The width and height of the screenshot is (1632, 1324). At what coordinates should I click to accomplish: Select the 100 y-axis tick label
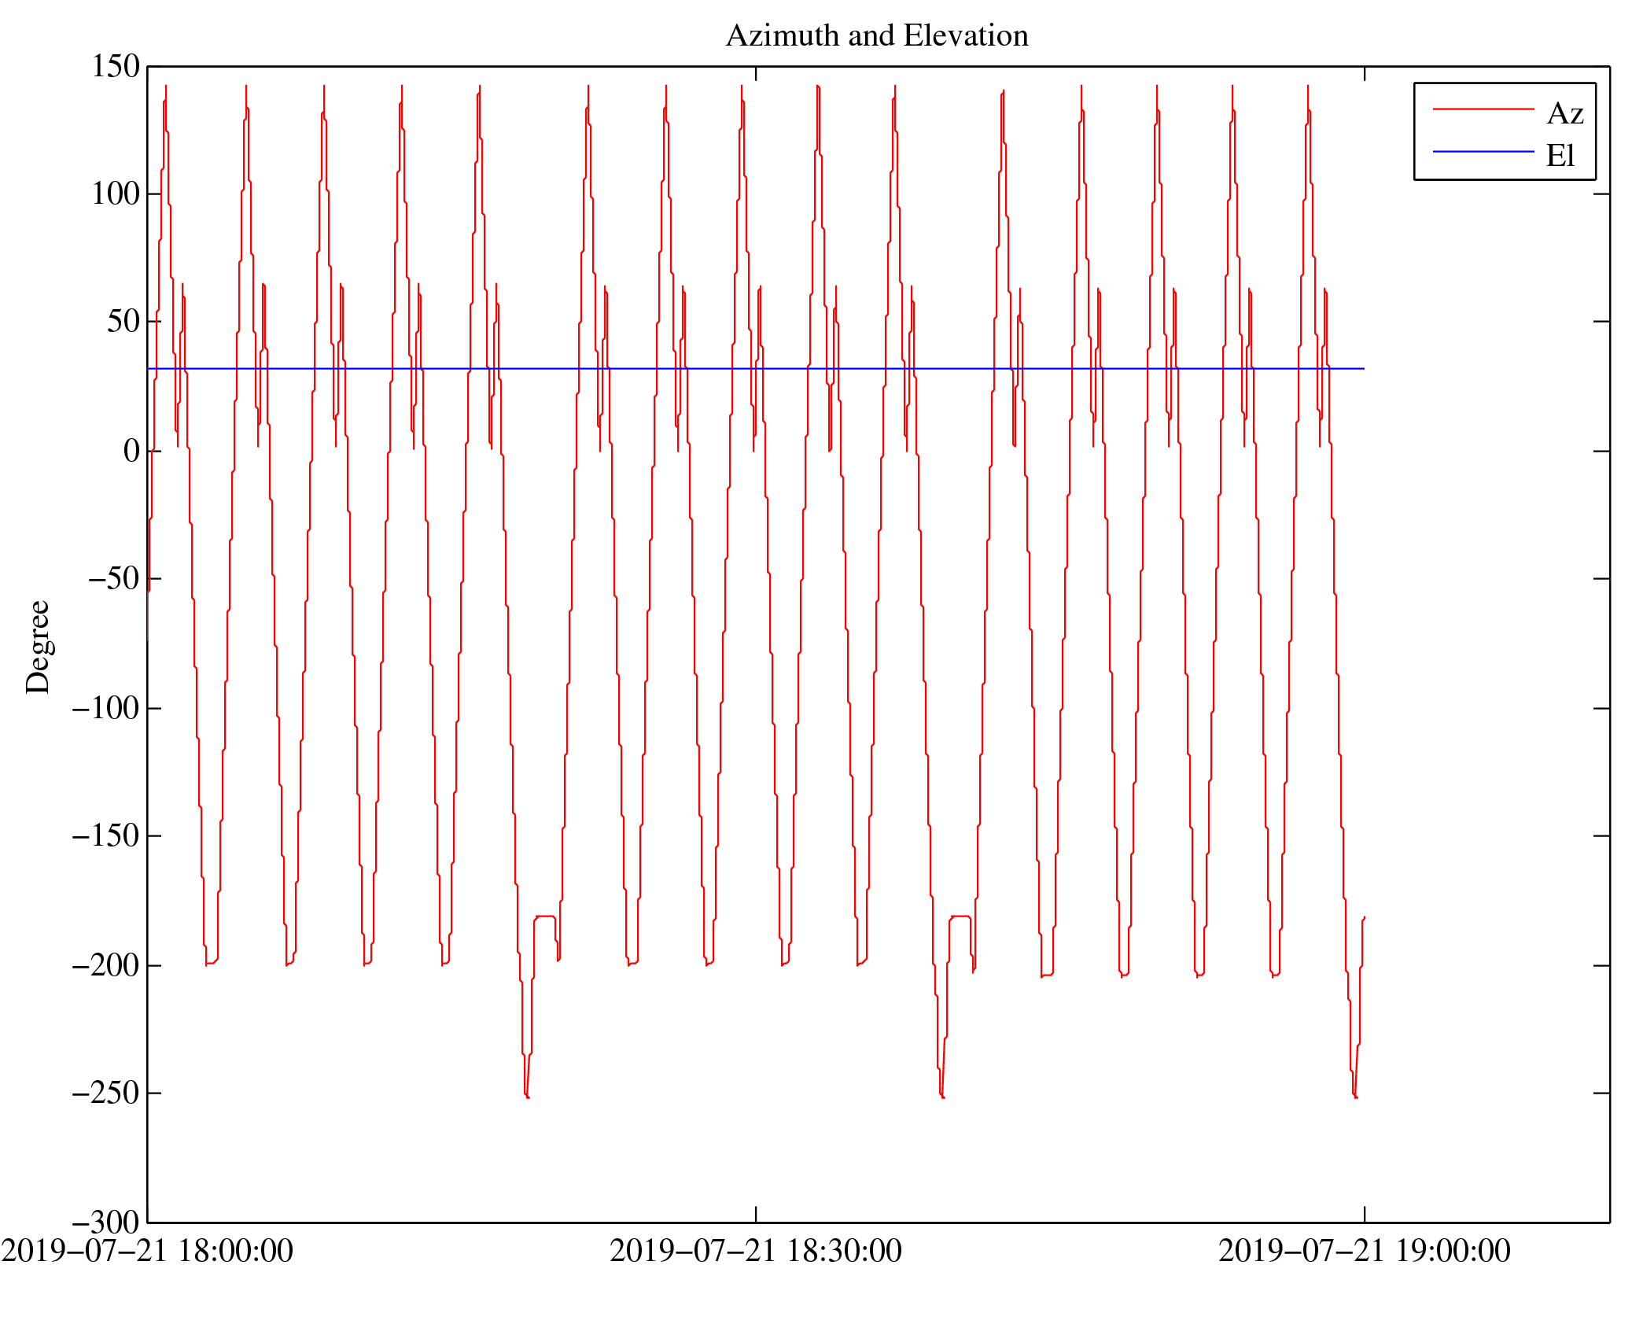[x=116, y=194]
